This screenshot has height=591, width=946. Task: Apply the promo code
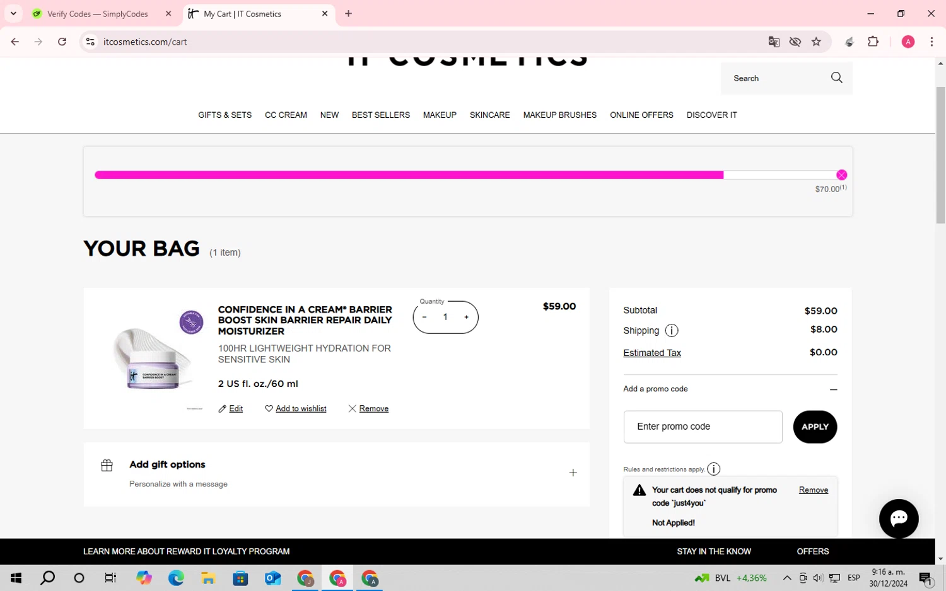[815, 427]
